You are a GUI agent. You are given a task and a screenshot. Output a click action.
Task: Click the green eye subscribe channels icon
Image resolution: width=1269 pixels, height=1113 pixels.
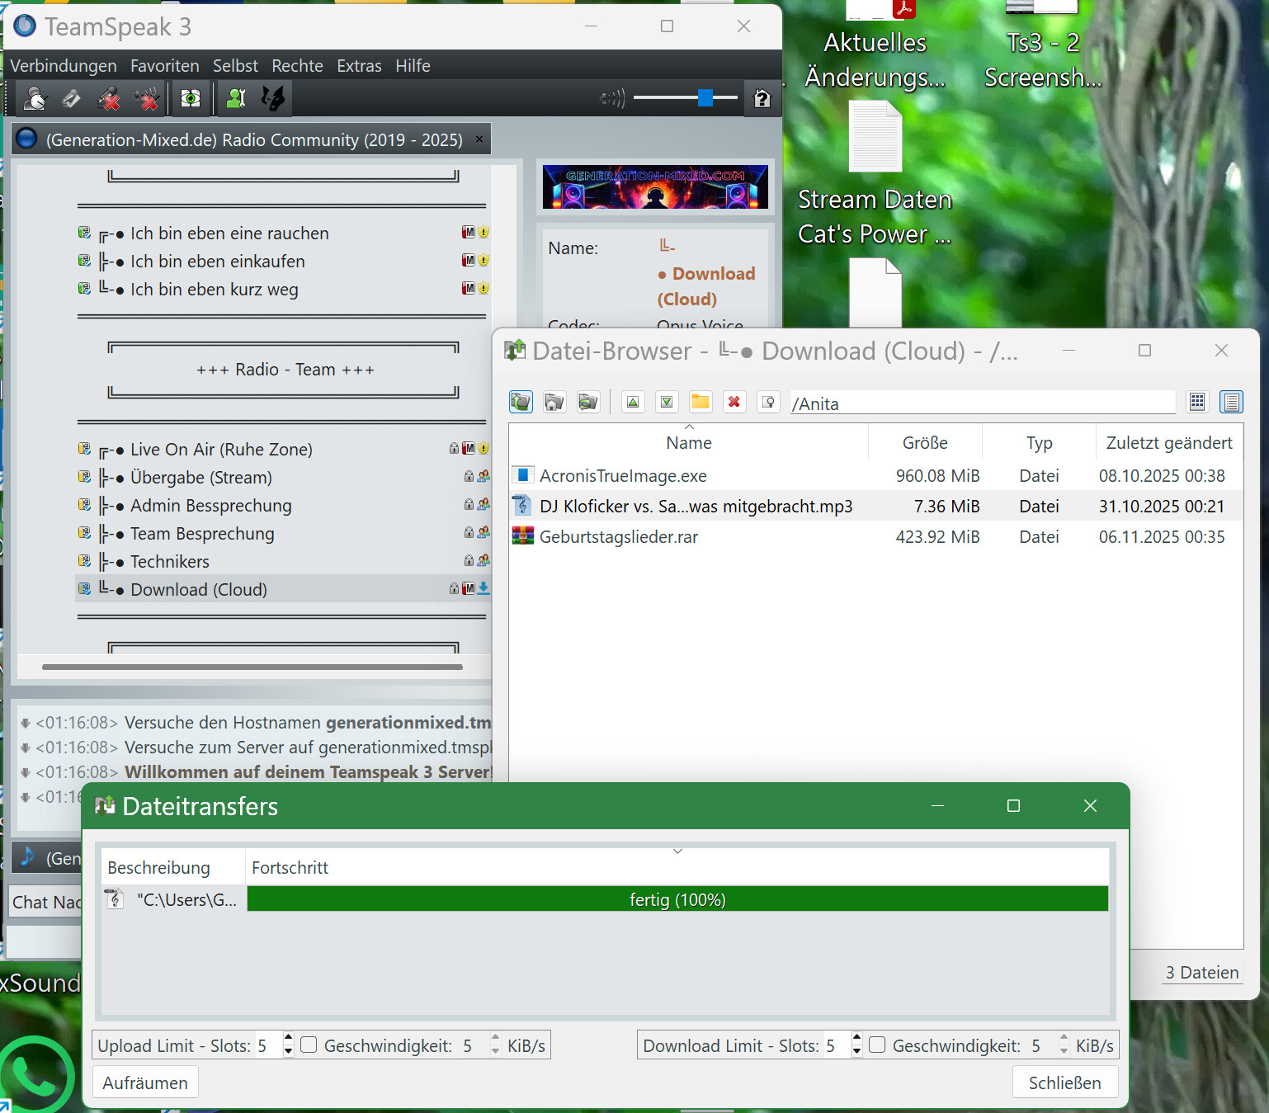(191, 99)
